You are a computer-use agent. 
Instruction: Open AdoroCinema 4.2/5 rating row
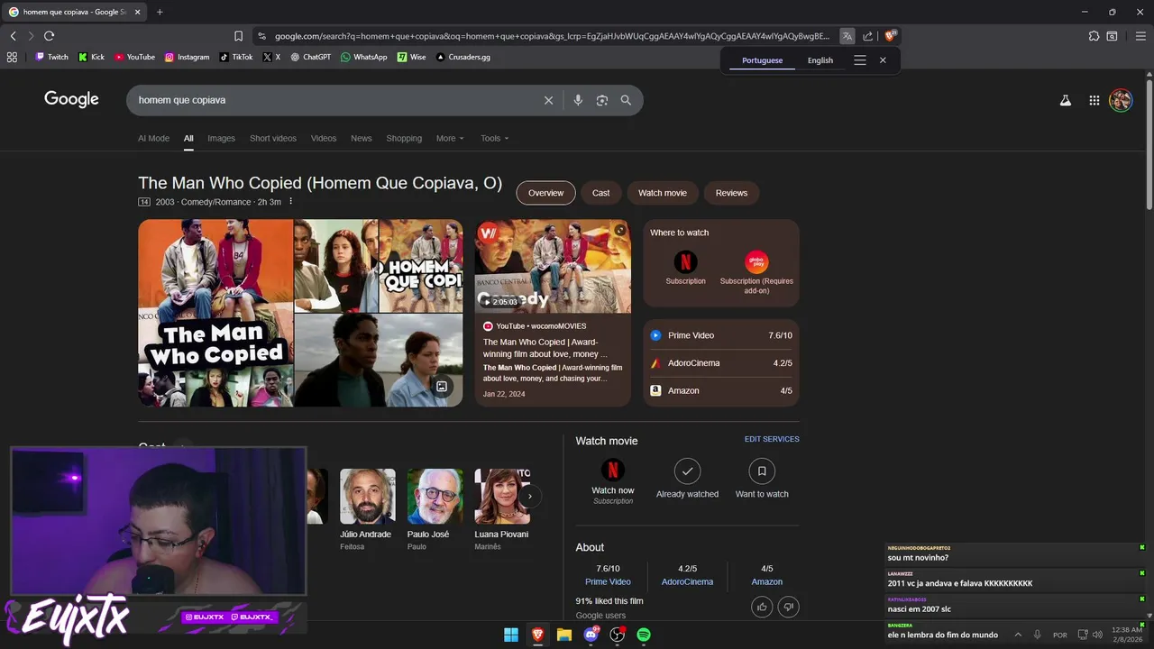[721, 363]
